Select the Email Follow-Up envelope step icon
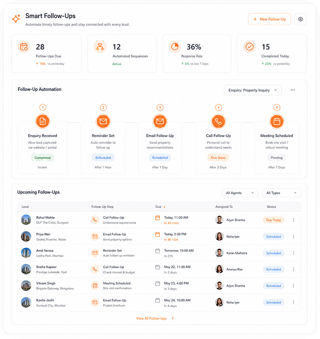The height and width of the screenshot is (339, 320). click(x=160, y=121)
